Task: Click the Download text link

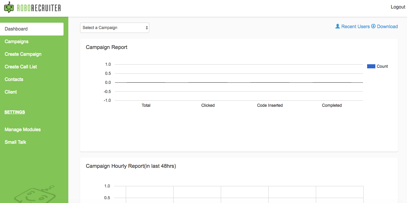Action: pos(387,27)
